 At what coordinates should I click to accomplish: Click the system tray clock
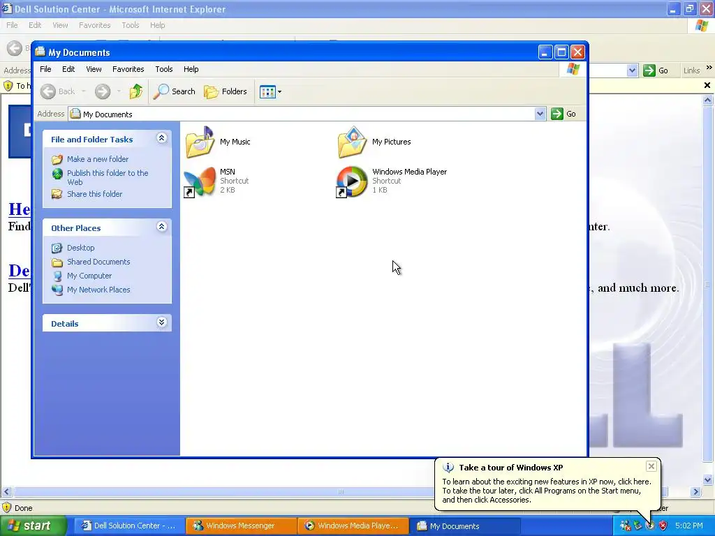point(689,526)
